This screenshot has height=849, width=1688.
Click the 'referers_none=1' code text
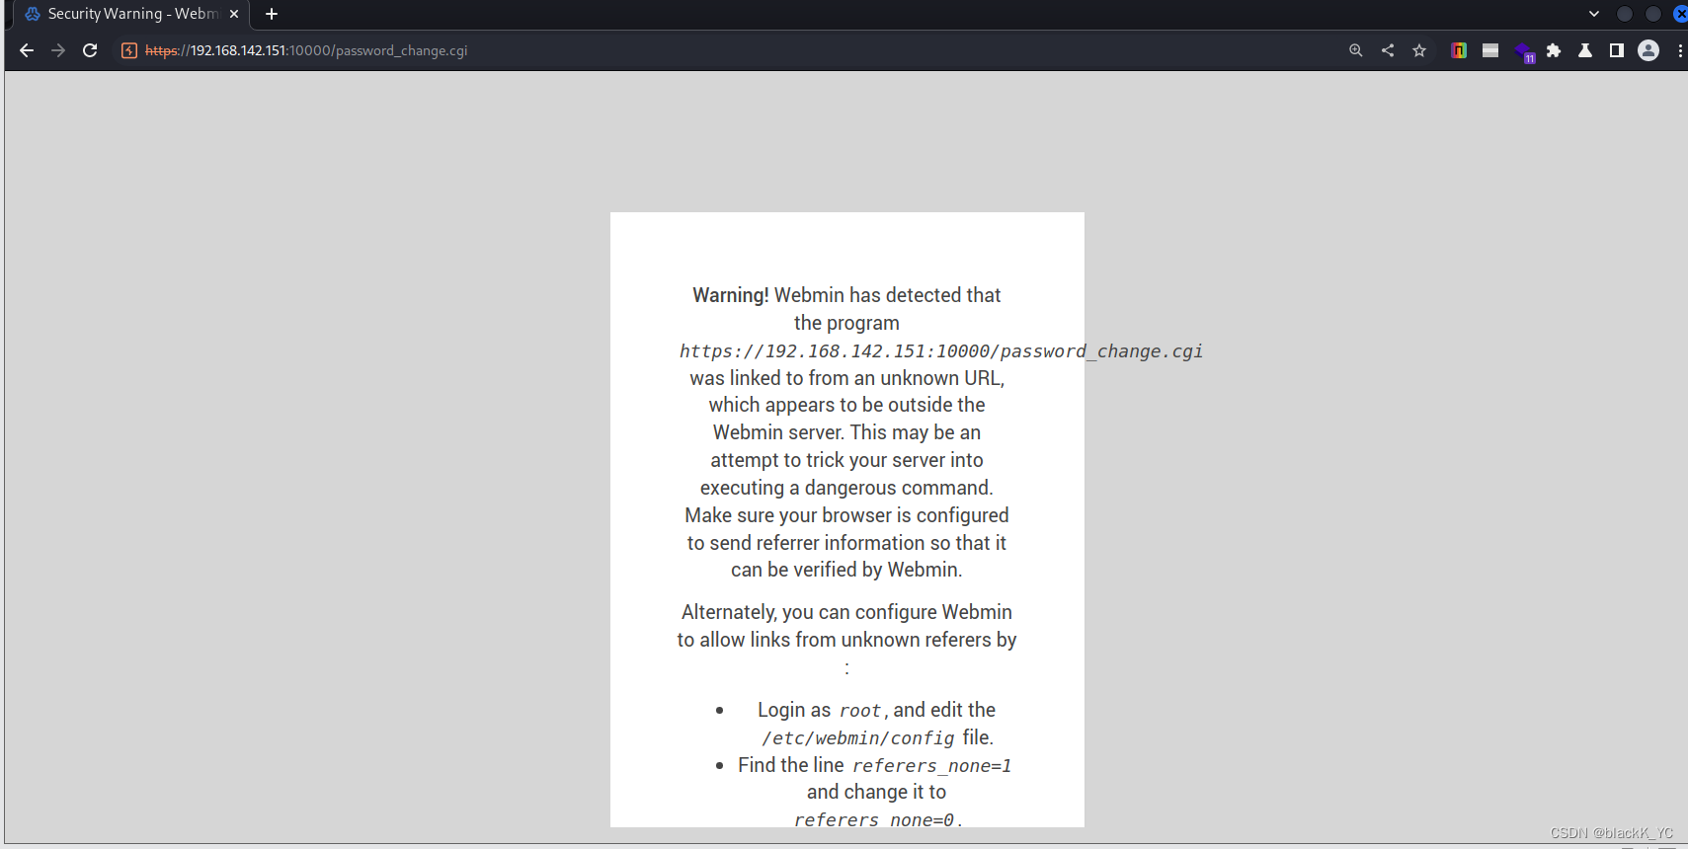(x=931, y=766)
